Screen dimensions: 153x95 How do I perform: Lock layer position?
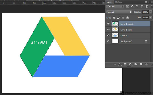point(123,18)
